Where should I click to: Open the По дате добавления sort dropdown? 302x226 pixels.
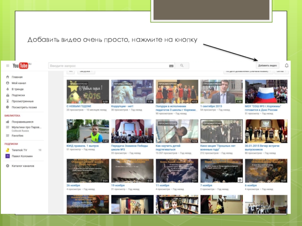tap(248, 72)
